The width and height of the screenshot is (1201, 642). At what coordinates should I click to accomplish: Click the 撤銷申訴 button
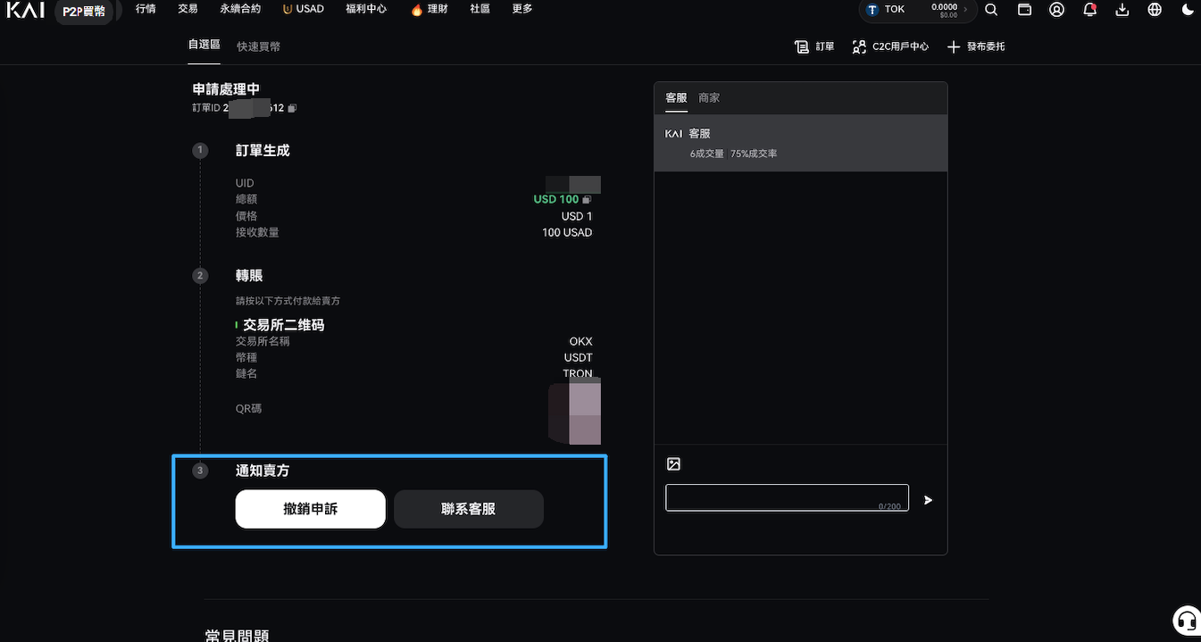(311, 509)
